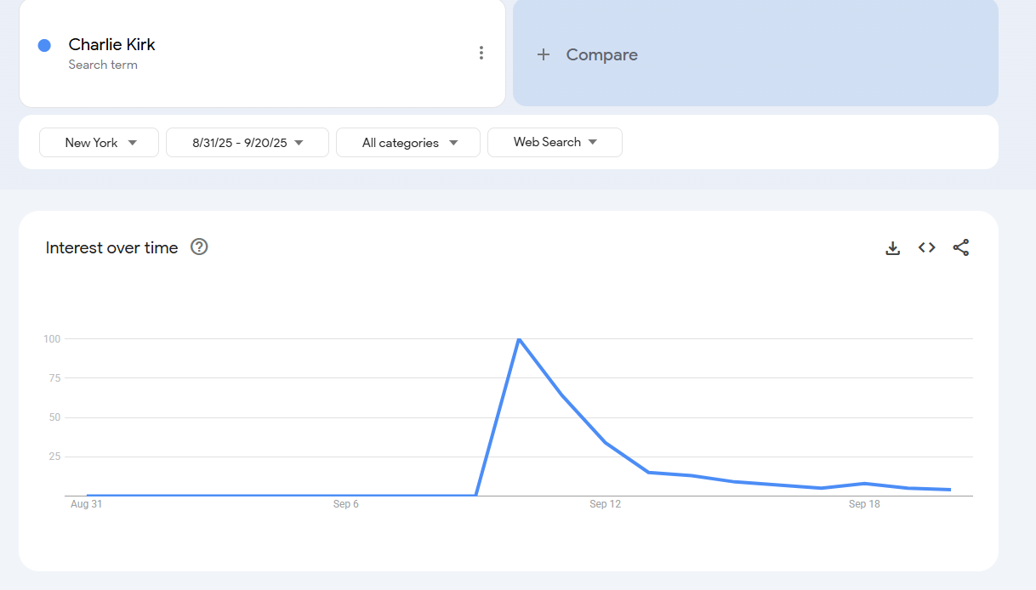
Task: Click the Interest over time heading
Action: tap(111, 247)
